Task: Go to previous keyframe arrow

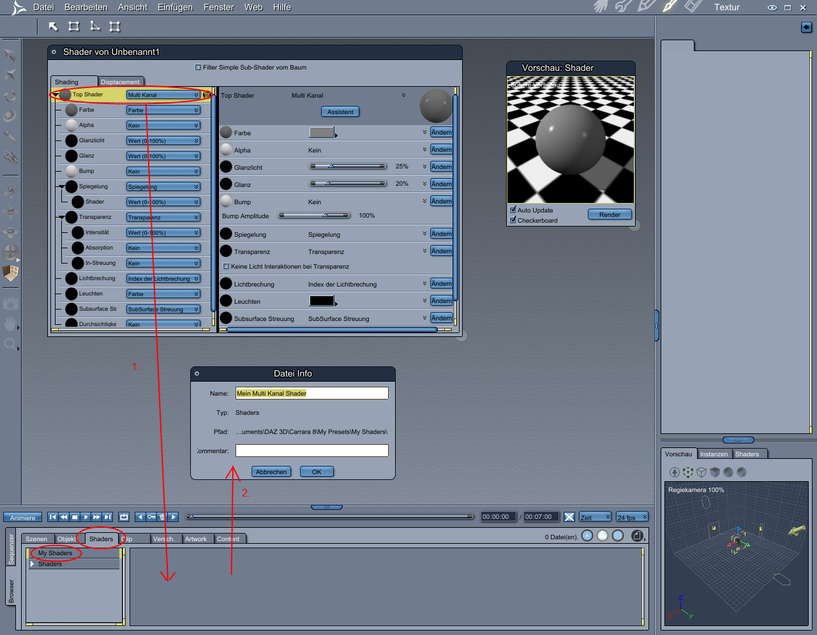Action: (x=140, y=517)
